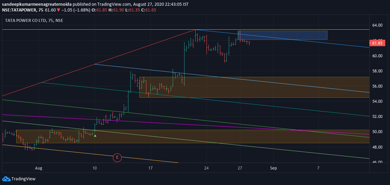Image resolution: width=390 pixels, height=185 pixels.
Task: Click the 54.00 price axis label
Action: pyautogui.click(x=377, y=101)
